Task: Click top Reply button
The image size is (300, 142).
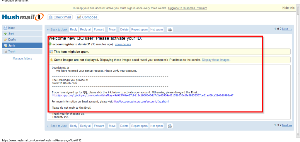Action: click(x=74, y=30)
